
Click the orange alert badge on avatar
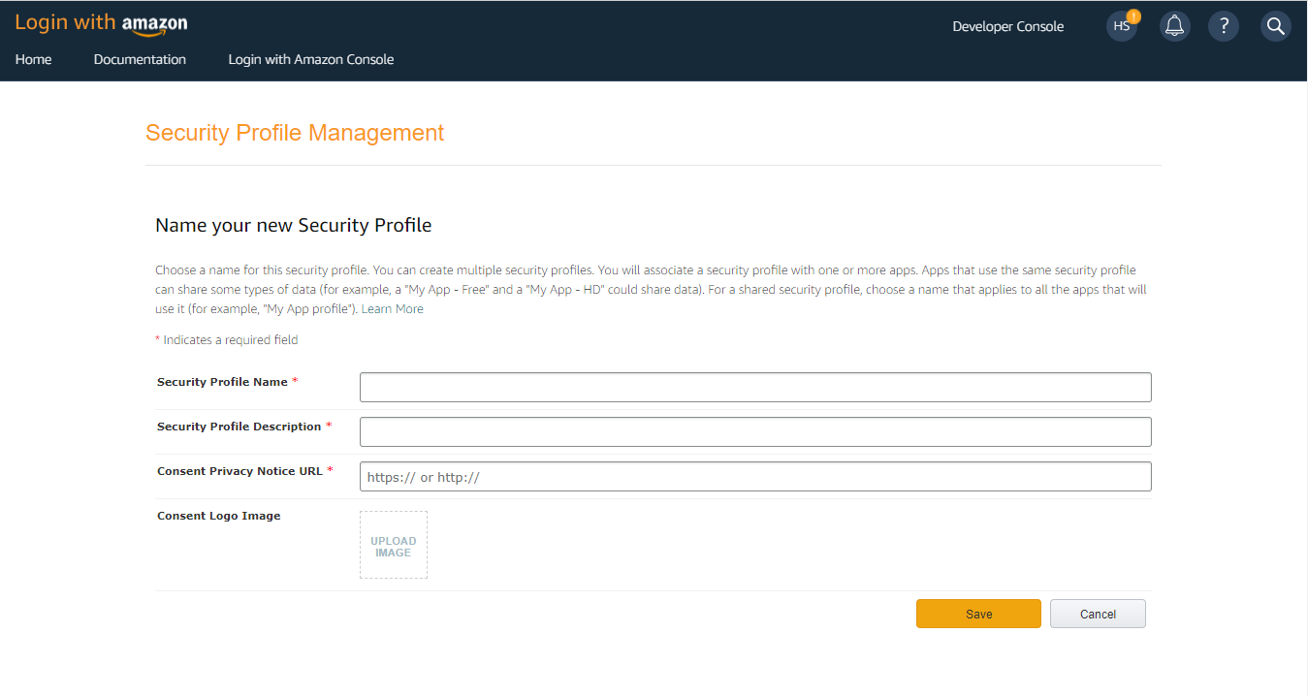(x=1133, y=16)
